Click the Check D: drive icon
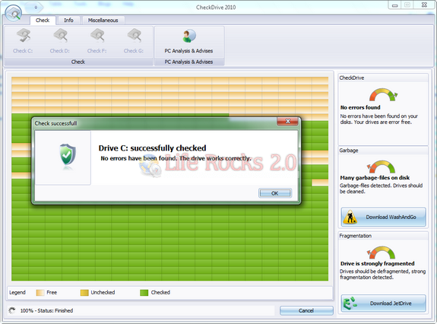Viewport: 437px width, 324px height. coord(60,36)
